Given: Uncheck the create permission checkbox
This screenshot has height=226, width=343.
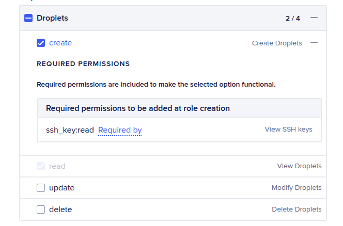Looking at the screenshot, I should coord(41,43).
